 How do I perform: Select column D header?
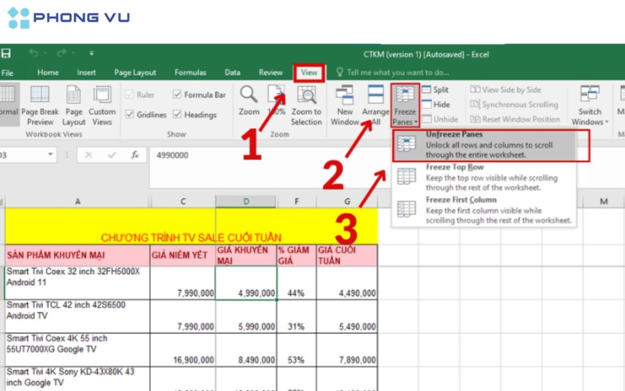tap(246, 202)
